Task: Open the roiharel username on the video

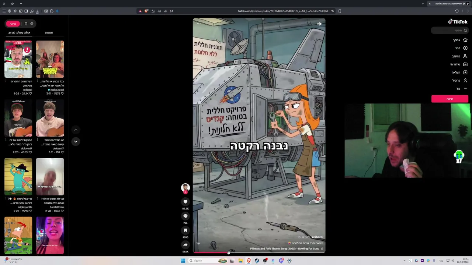Action: 317,237
